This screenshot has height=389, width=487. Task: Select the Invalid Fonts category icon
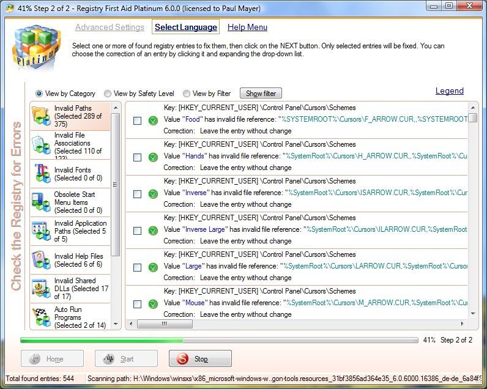point(41,174)
